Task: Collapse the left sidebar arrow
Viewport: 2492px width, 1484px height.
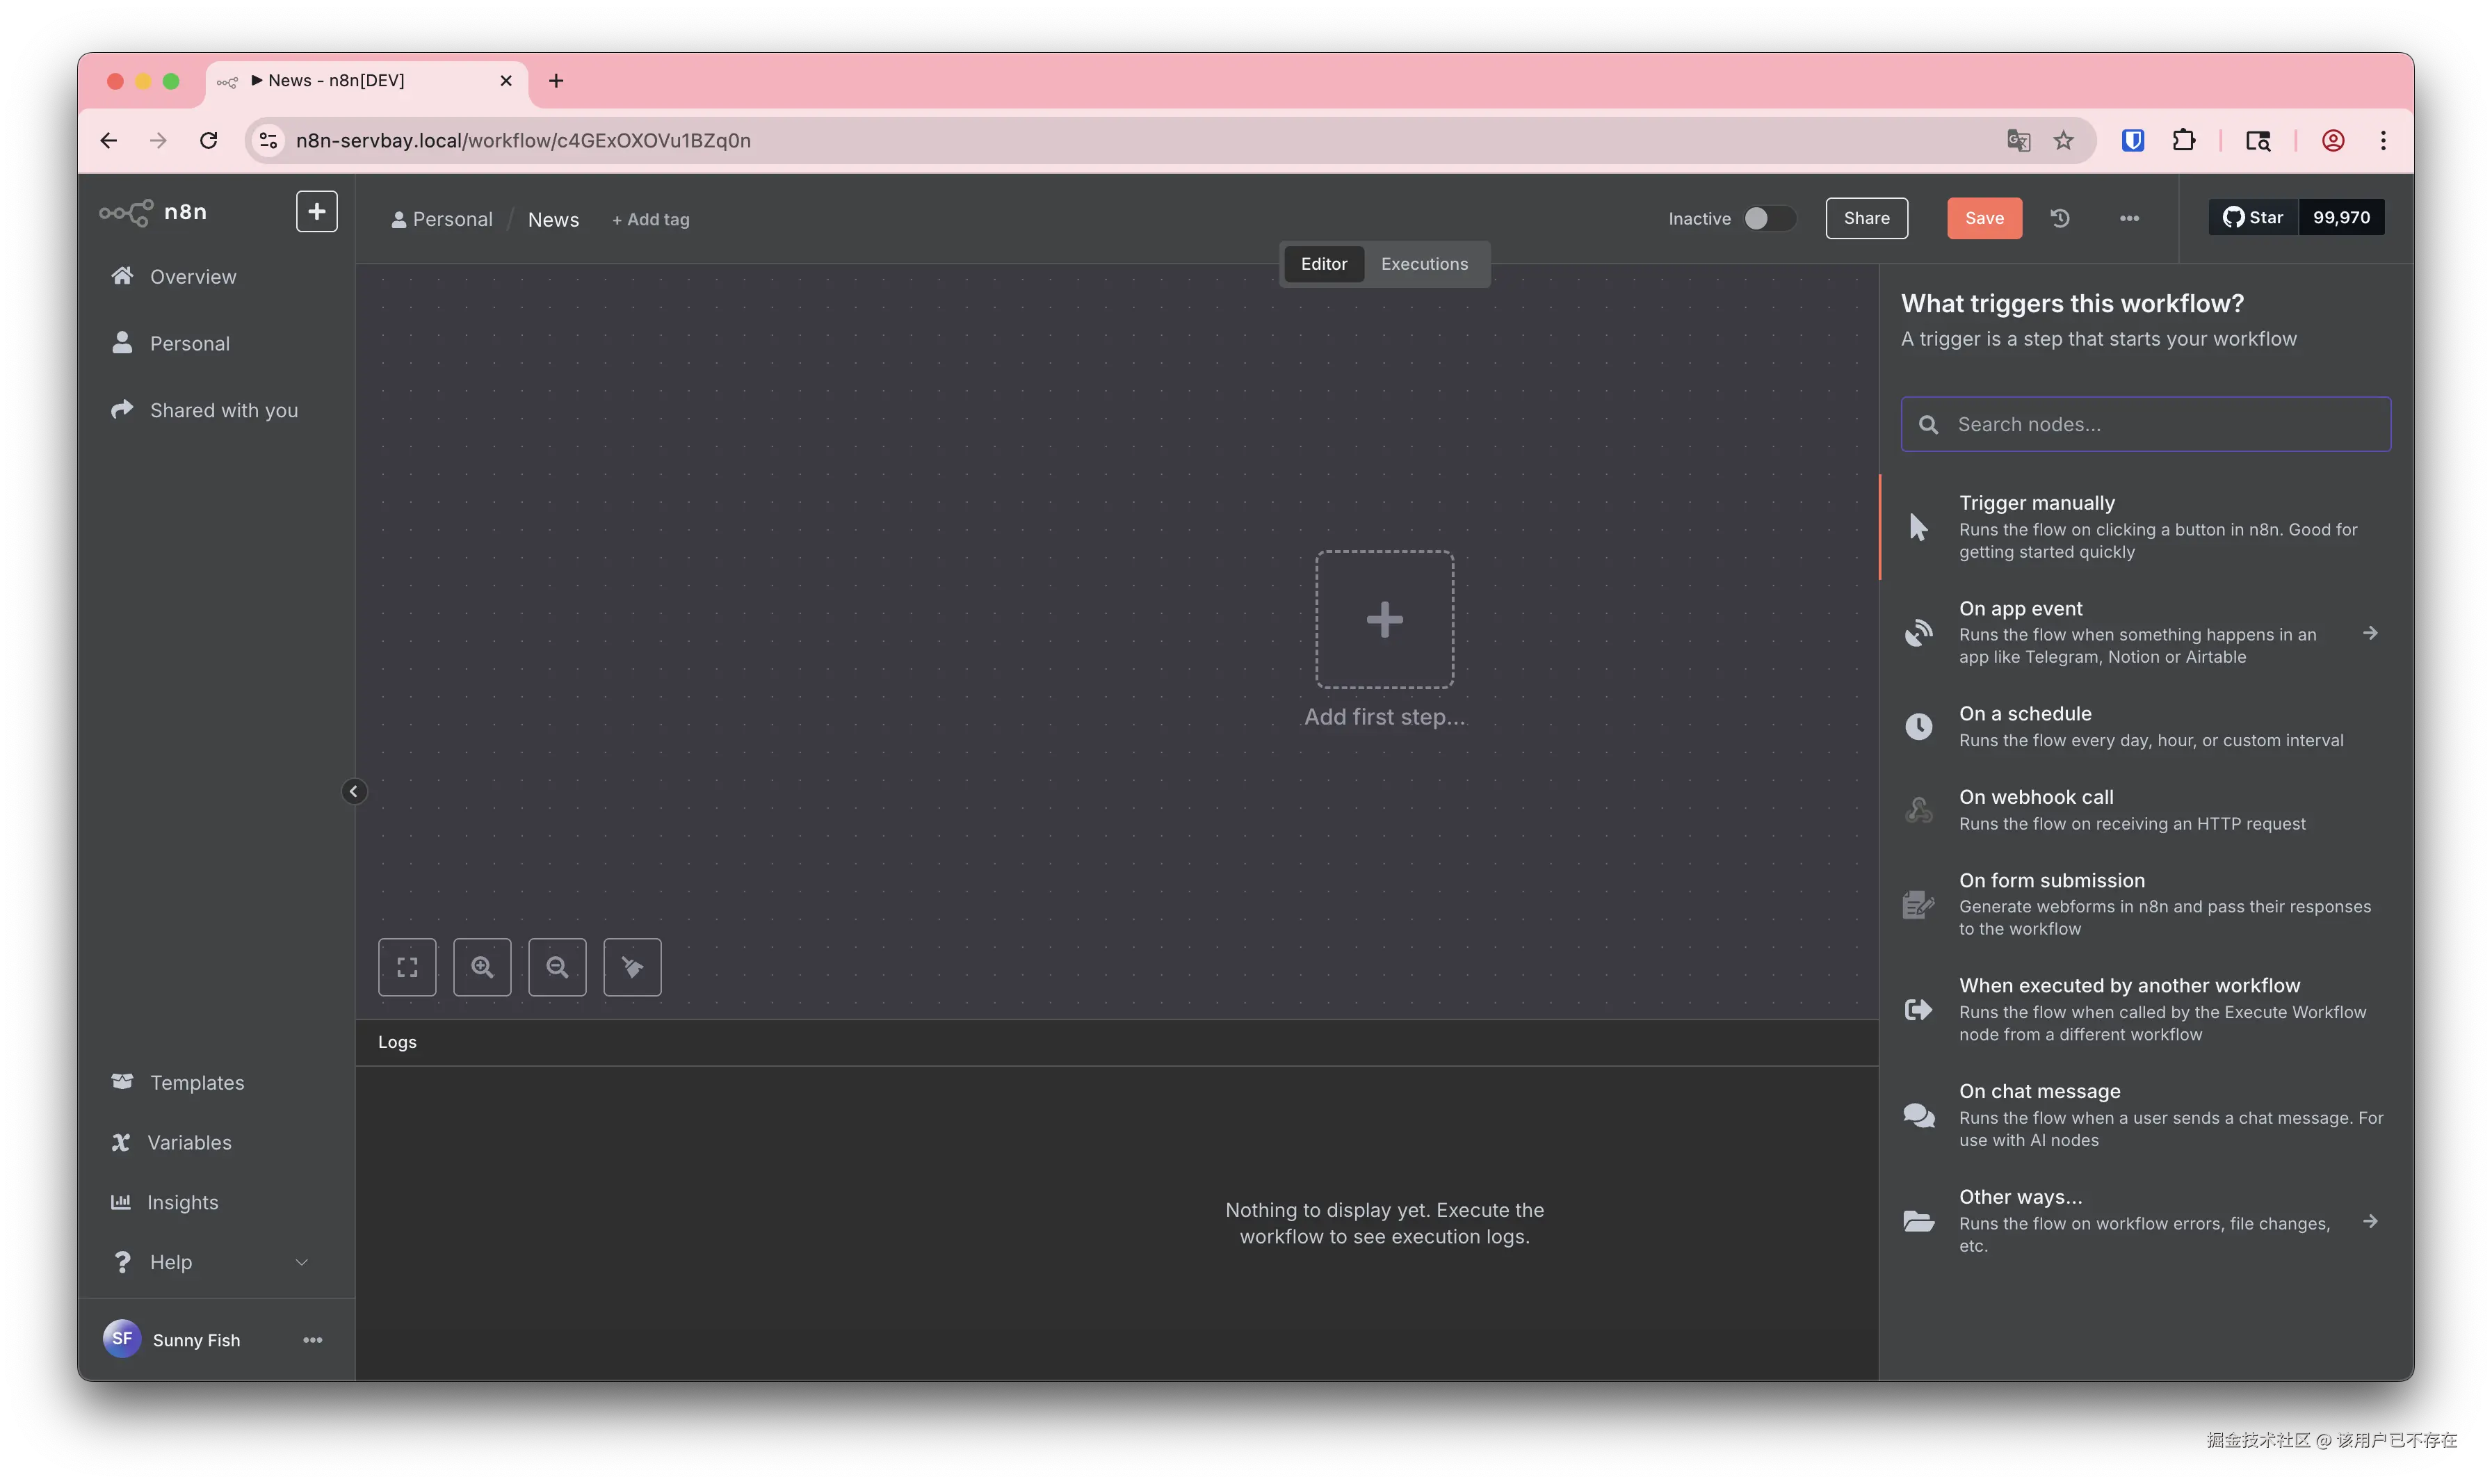Action: pyautogui.click(x=353, y=791)
